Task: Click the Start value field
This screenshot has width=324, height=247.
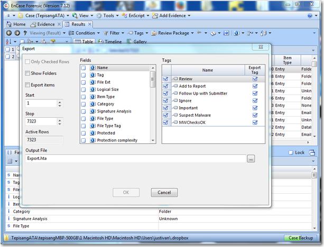Action: click(x=41, y=103)
